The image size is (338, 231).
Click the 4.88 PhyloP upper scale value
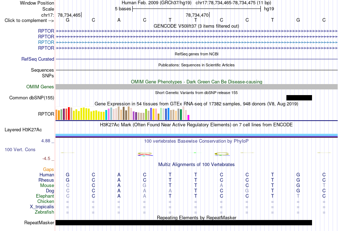coord(46,141)
